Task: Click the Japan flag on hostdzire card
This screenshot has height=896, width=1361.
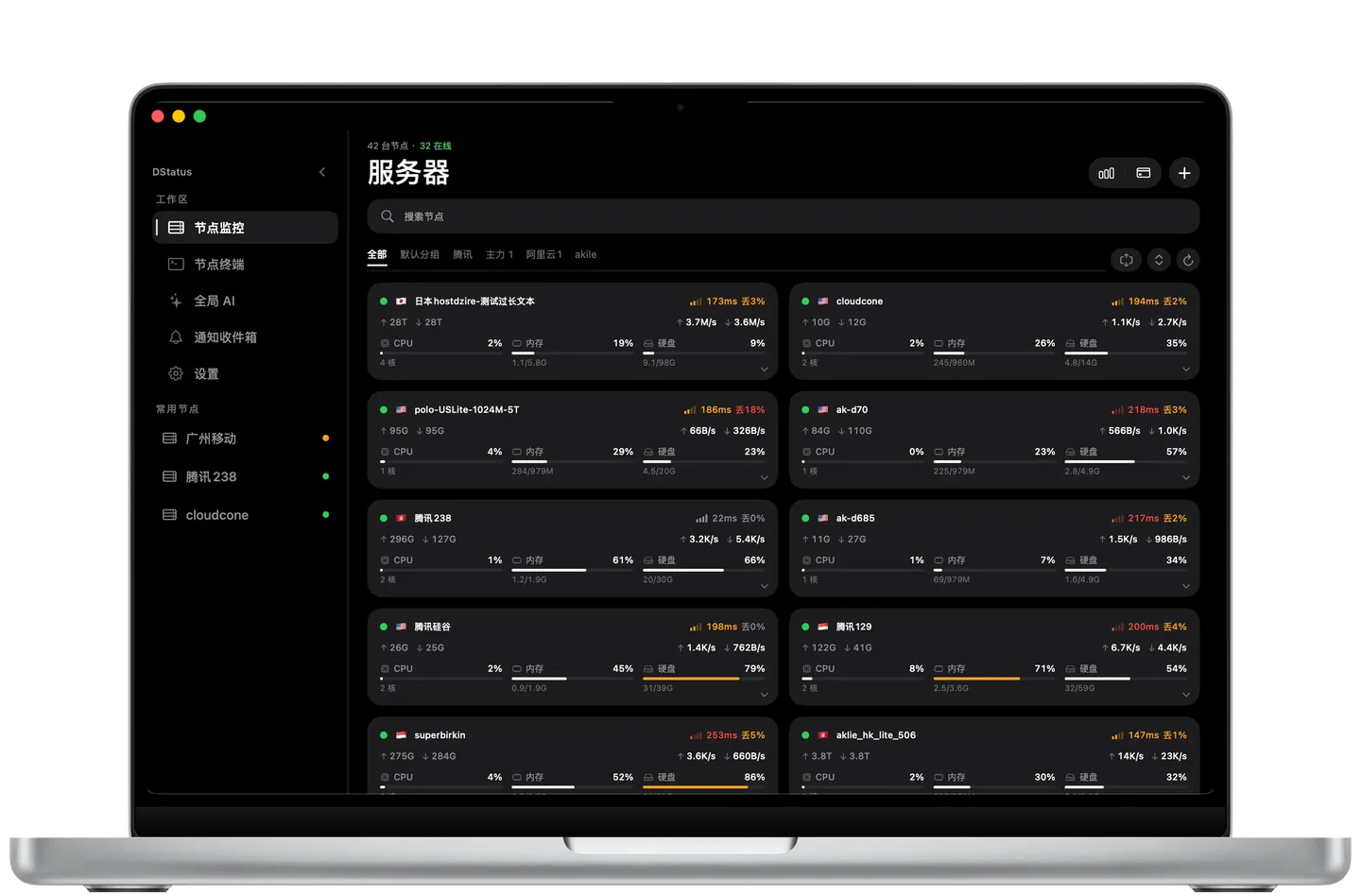Action: click(401, 302)
